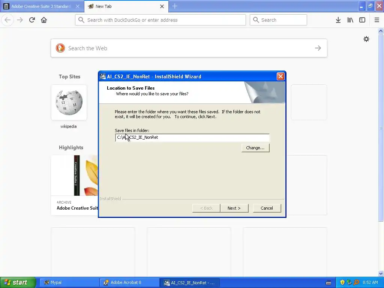
Task: Minimize the browser window
Action: [x=361, y=6]
